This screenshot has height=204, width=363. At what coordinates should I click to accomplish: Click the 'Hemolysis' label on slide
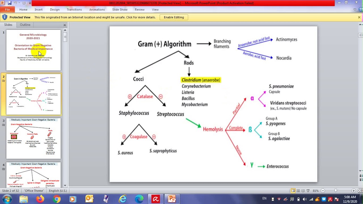pos(213,129)
